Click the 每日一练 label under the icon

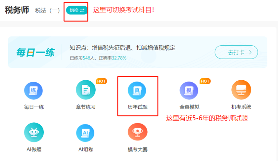34,107
